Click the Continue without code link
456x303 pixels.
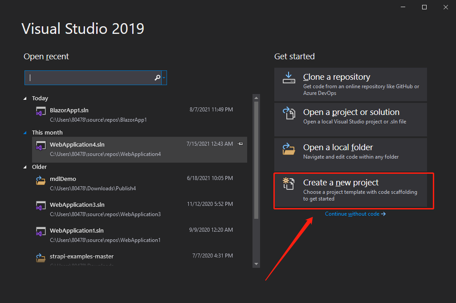[355, 214]
